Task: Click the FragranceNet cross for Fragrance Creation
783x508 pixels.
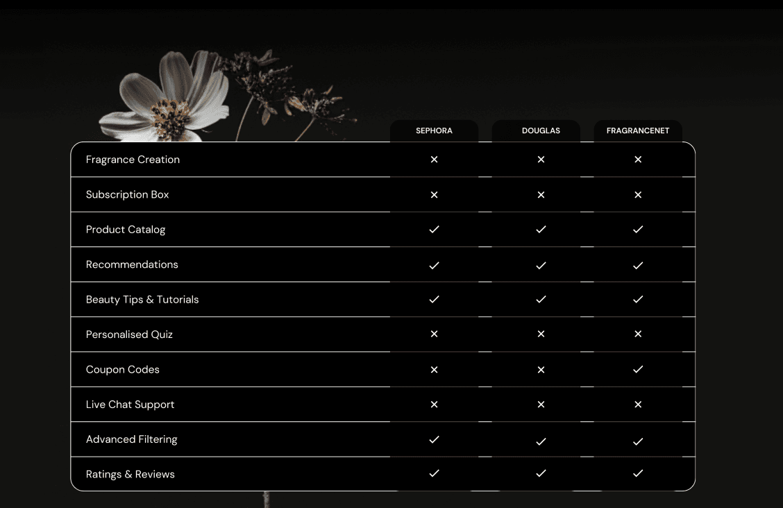Action: click(638, 159)
